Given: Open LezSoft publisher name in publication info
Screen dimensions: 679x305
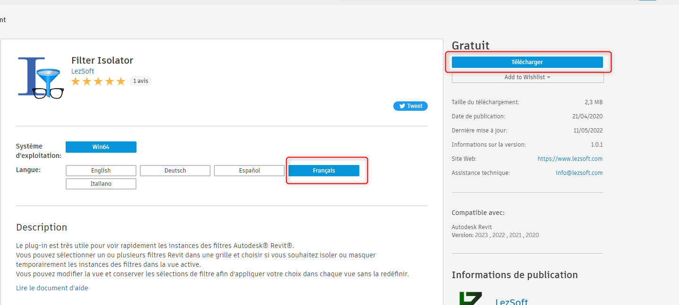Looking at the screenshot, I should click(x=511, y=302).
